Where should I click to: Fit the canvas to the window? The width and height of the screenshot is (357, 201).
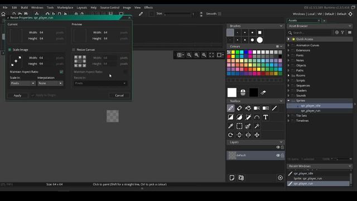click(x=211, y=55)
